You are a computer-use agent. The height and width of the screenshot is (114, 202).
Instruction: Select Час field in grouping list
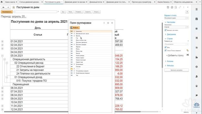(x=91, y=75)
